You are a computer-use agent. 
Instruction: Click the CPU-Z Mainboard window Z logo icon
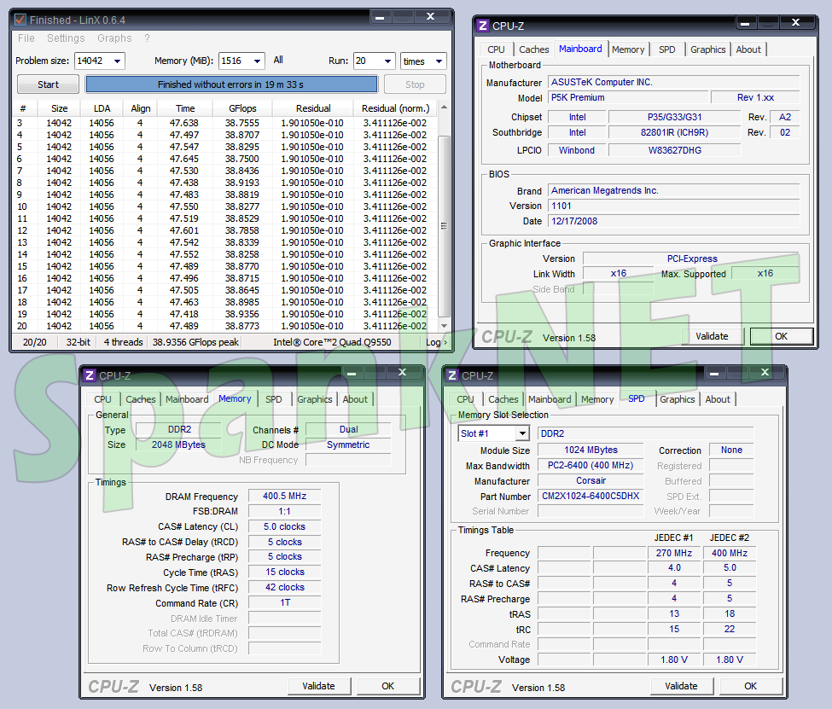pyautogui.click(x=482, y=26)
